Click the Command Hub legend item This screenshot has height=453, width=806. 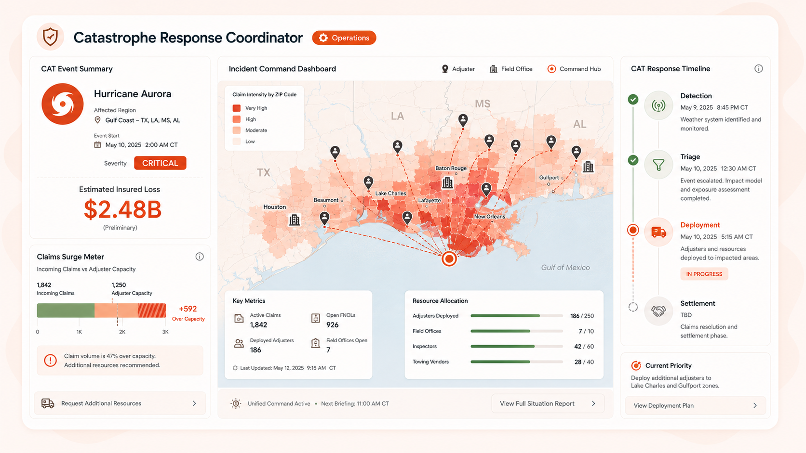coord(574,69)
